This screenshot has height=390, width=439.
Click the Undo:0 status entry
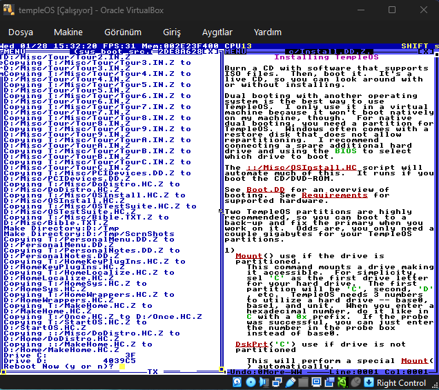tap(246, 372)
